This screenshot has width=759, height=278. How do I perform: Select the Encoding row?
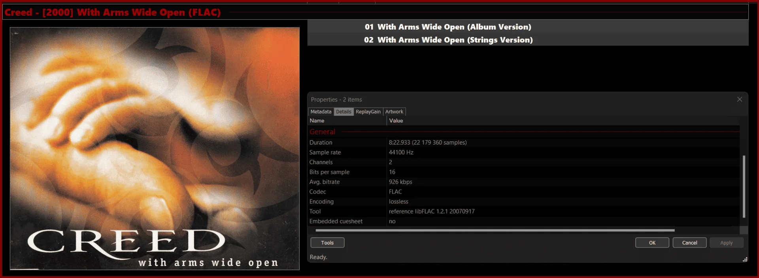(524, 202)
